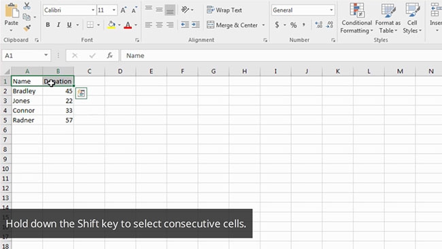The width and height of the screenshot is (442, 249).
Task: Click the Cut scissors icon
Action: pyautogui.click(x=27, y=6)
